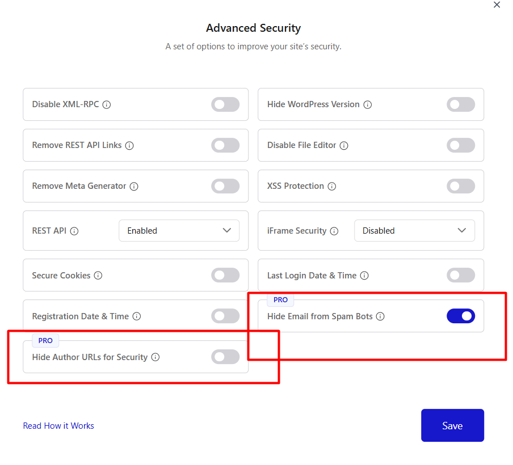The image size is (513, 465).
Task: Click info icon next to Remove REST API Links
Action: pos(129,146)
